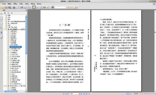Open the menu left of 帮助
The width and height of the screenshot is (156, 95).
[x=33, y=4]
